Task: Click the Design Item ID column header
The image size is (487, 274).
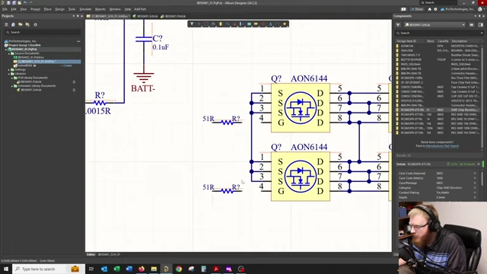Action: (x=406, y=41)
